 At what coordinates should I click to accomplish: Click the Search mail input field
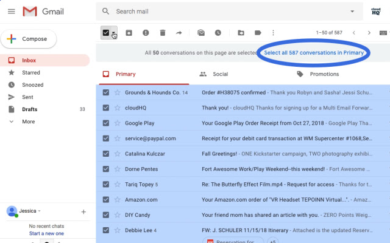click(x=225, y=12)
